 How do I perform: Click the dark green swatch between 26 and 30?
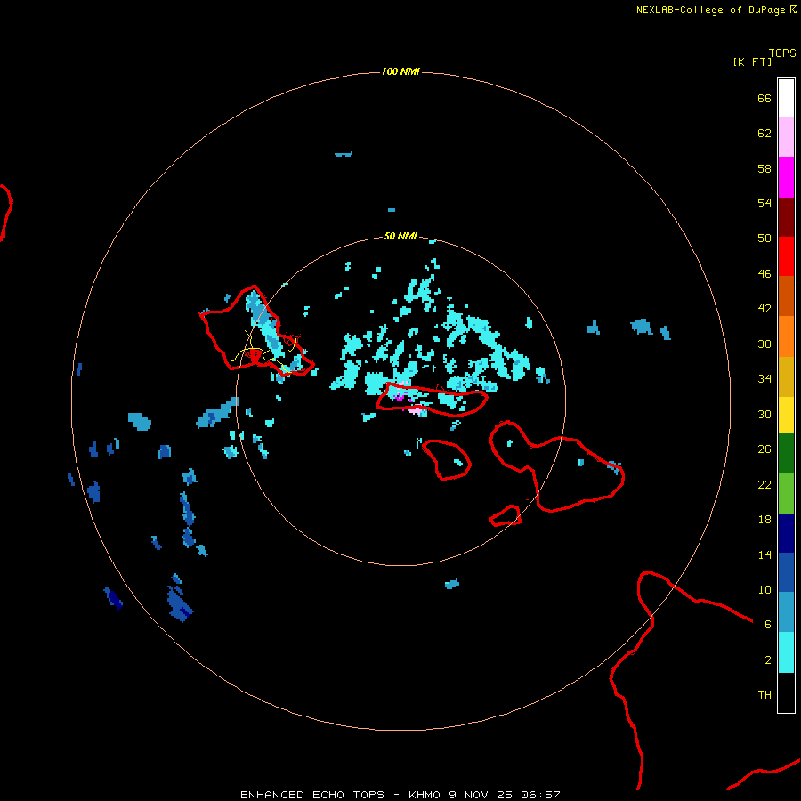coord(786,453)
